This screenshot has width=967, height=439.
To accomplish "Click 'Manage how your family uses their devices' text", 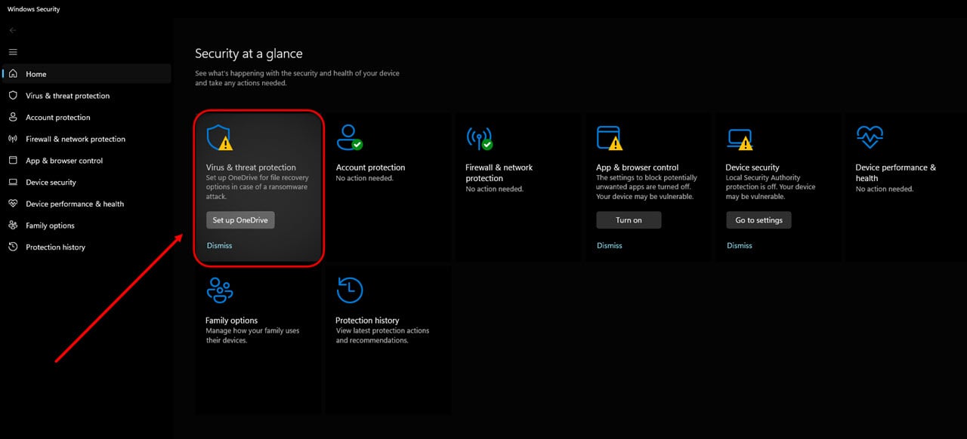I will [x=252, y=336].
